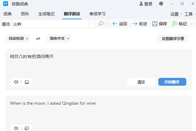Image resolution: width=196 pixels, height=131 pixels.
Task: Click the magnifier search icon
Action: [101, 24]
